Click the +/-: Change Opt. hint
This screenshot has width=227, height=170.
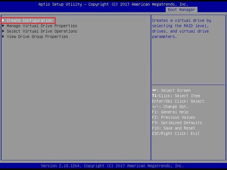170,107
